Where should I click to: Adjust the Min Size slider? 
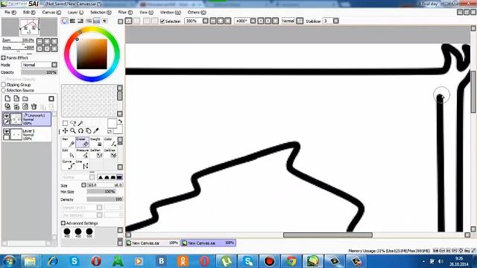pos(101,192)
